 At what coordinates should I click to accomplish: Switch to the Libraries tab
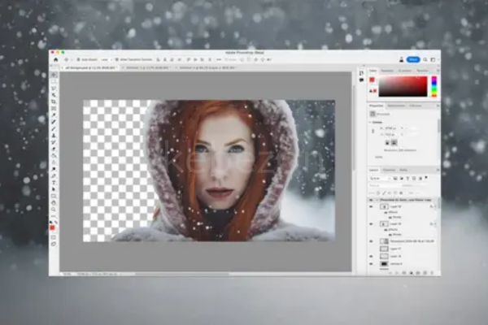pyautogui.click(x=416, y=106)
